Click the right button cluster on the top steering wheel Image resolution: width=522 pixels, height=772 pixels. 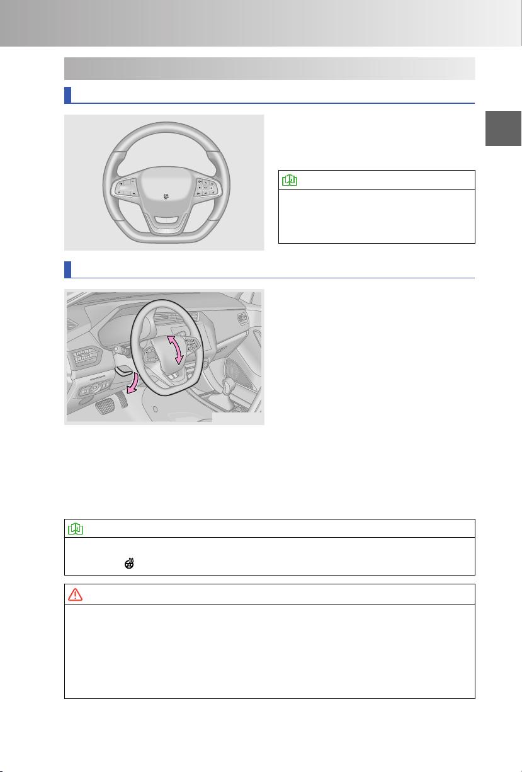[206, 187]
